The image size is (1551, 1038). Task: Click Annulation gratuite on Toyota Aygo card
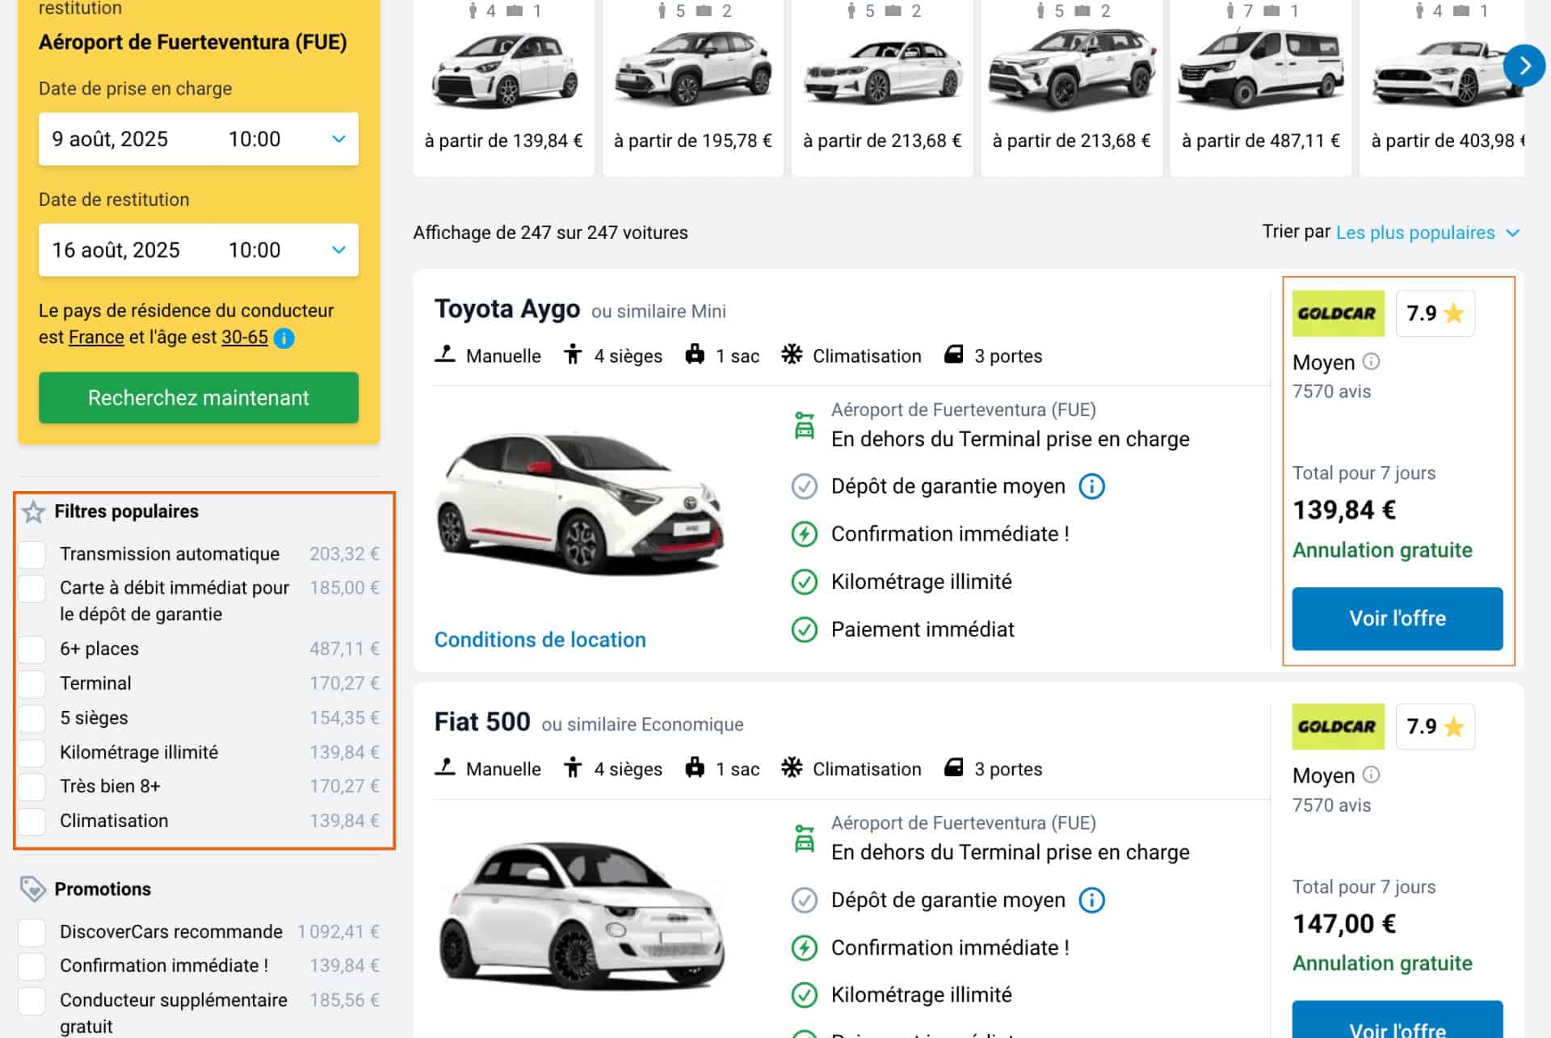pyautogui.click(x=1382, y=550)
